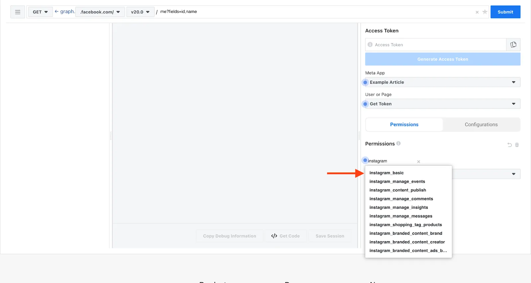Screen dimensions: 531x283
Task: Open the v20.0 API version dropdown
Action: (x=140, y=12)
